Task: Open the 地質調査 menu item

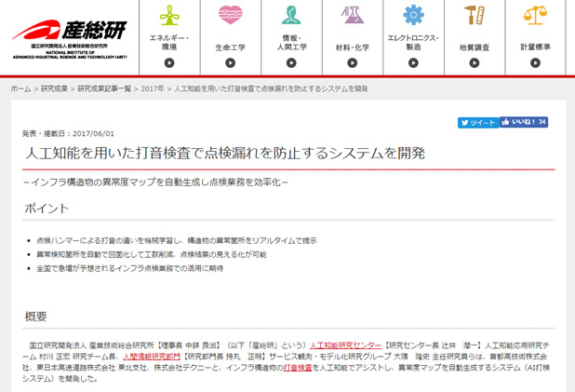Action: pyautogui.click(x=474, y=47)
